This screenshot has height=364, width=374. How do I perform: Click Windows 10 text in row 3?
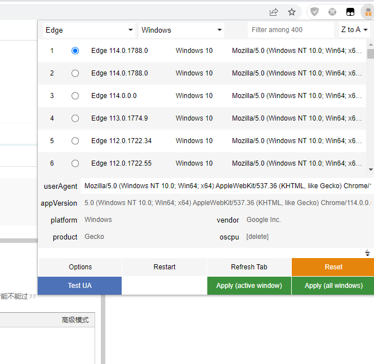[194, 96]
